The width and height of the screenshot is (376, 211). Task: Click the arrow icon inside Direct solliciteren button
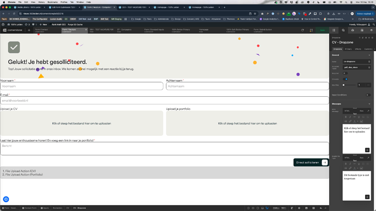pos(324,163)
